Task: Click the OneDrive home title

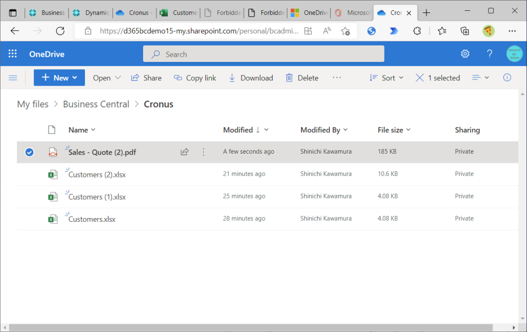Action: click(47, 54)
